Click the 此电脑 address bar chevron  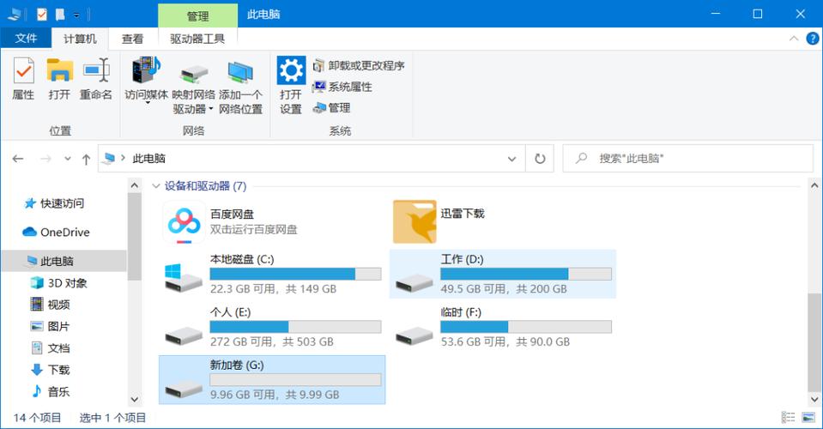point(123,158)
